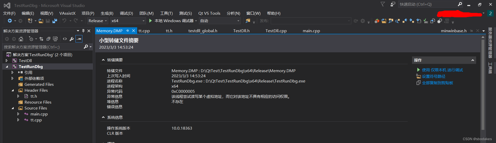
Task: Click Solution Explorer Pending Changes Filter clock icon
Action: [31, 39]
